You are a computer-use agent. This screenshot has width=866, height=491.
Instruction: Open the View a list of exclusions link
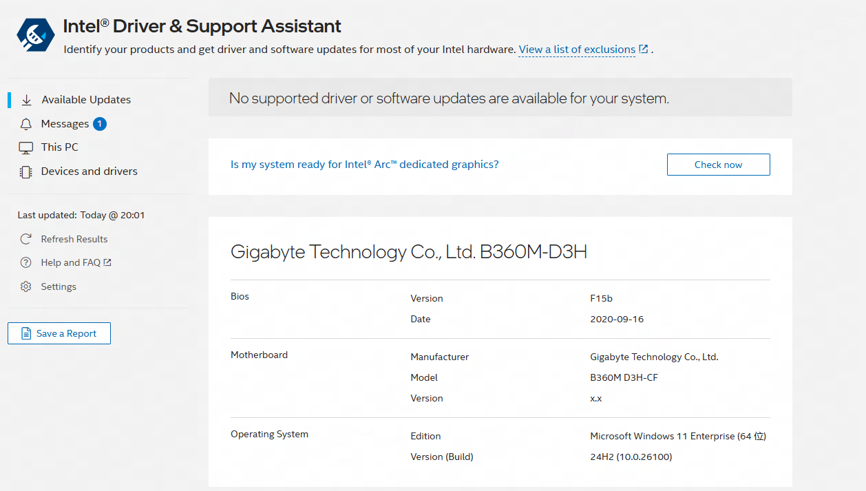[x=577, y=50]
